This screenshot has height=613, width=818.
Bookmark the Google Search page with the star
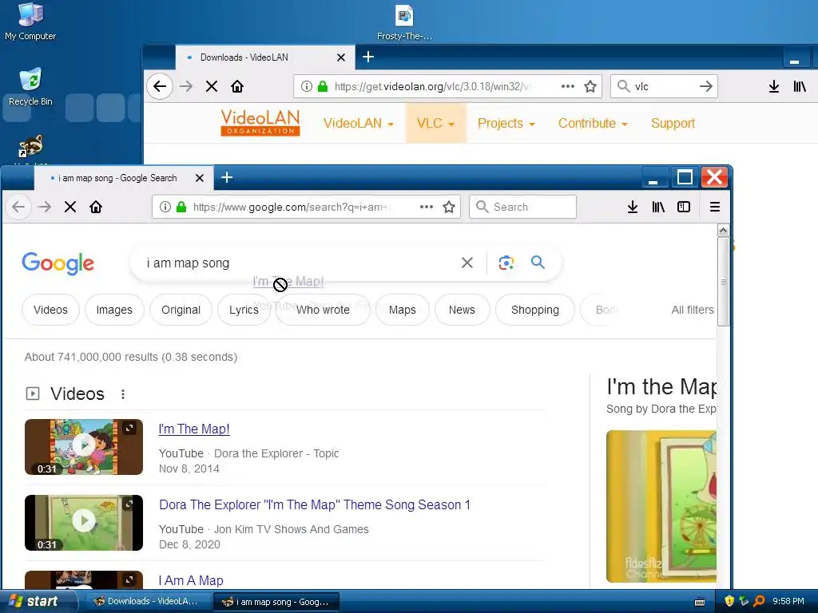(449, 207)
